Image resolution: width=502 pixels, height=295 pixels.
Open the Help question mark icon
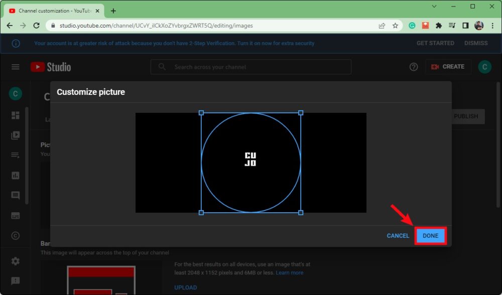414,67
